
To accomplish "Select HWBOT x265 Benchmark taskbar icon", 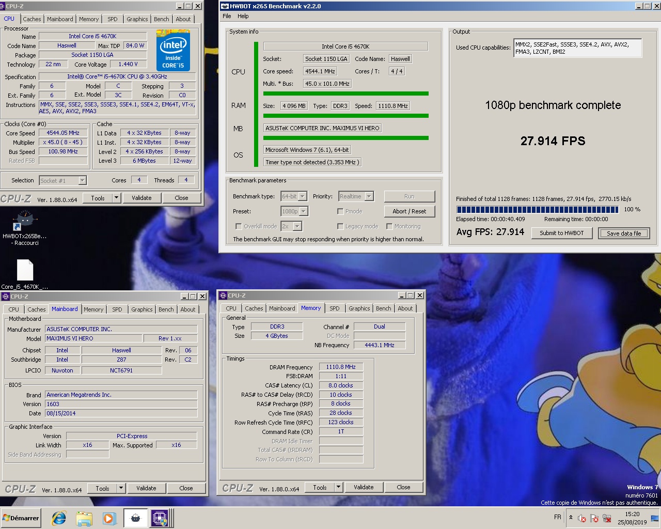I will 135,518.
